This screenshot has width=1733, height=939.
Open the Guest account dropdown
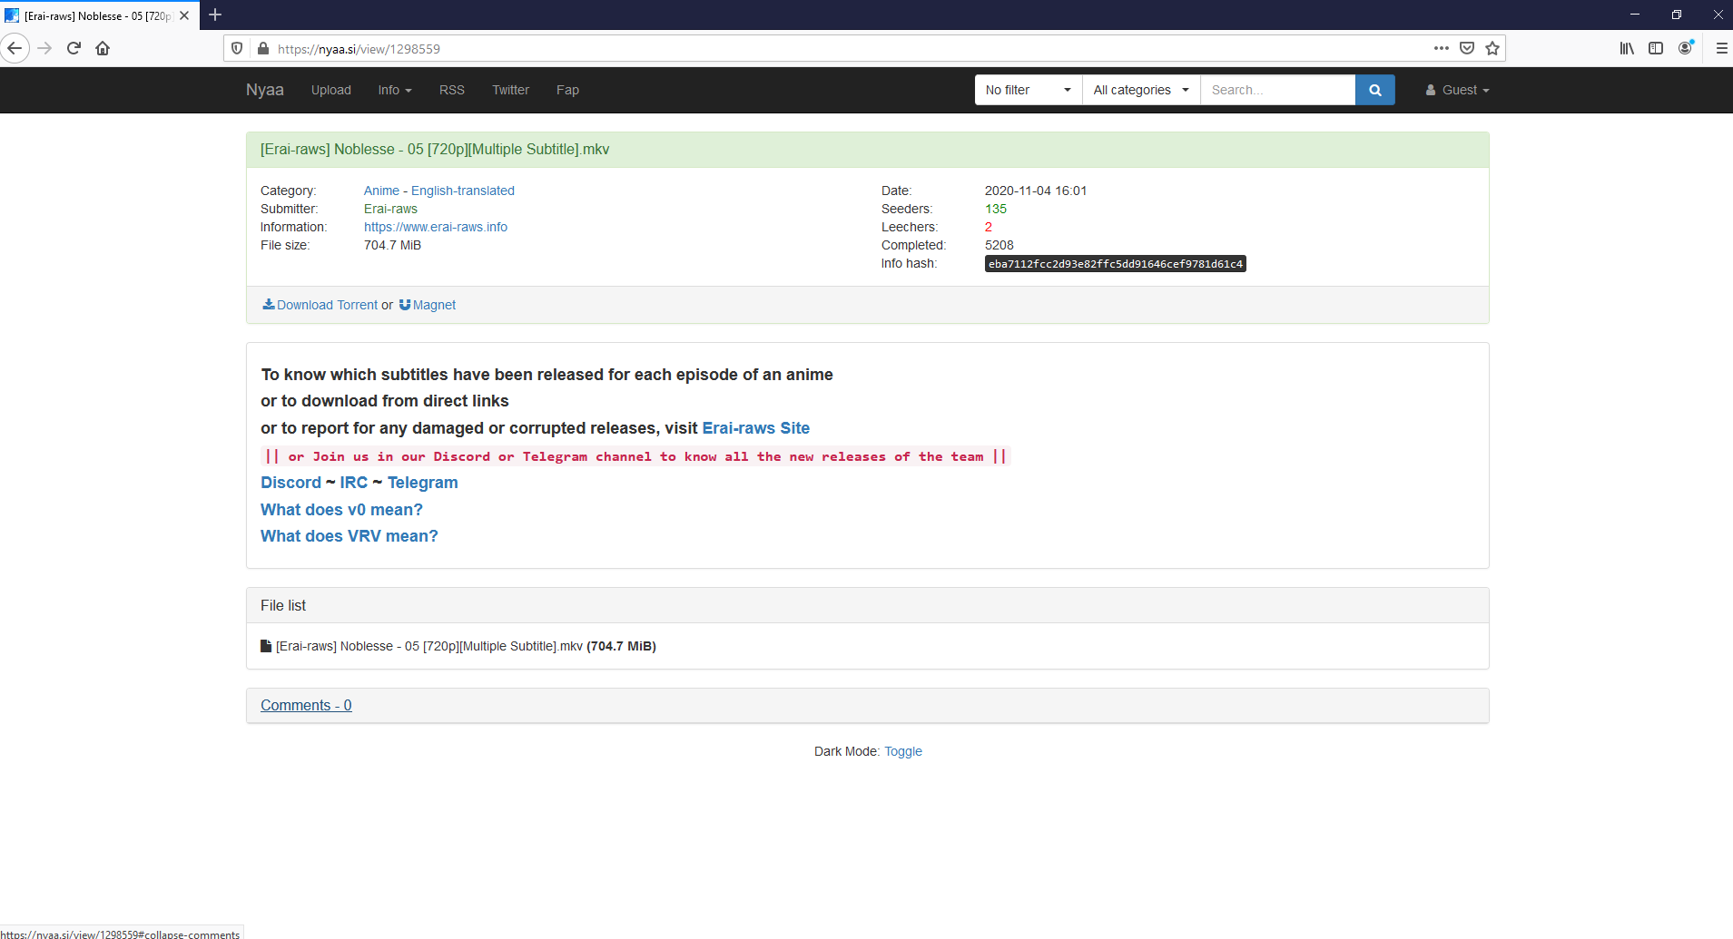tap(1456, 90)
